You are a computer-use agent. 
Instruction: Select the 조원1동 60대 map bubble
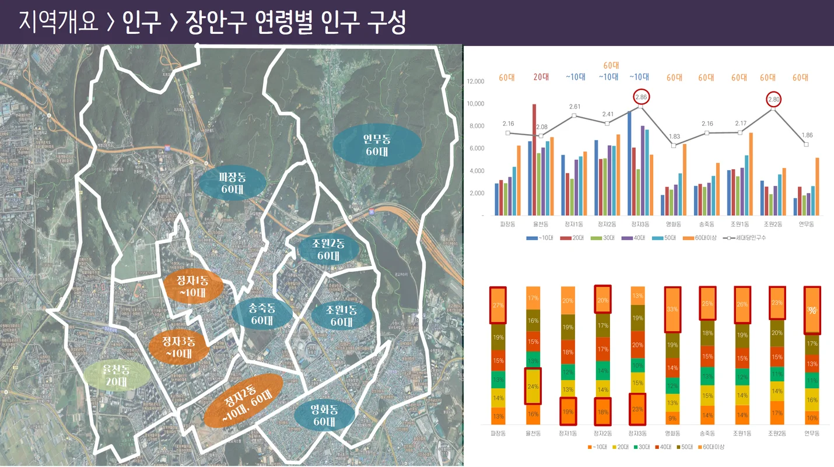(x=341, y=315)
